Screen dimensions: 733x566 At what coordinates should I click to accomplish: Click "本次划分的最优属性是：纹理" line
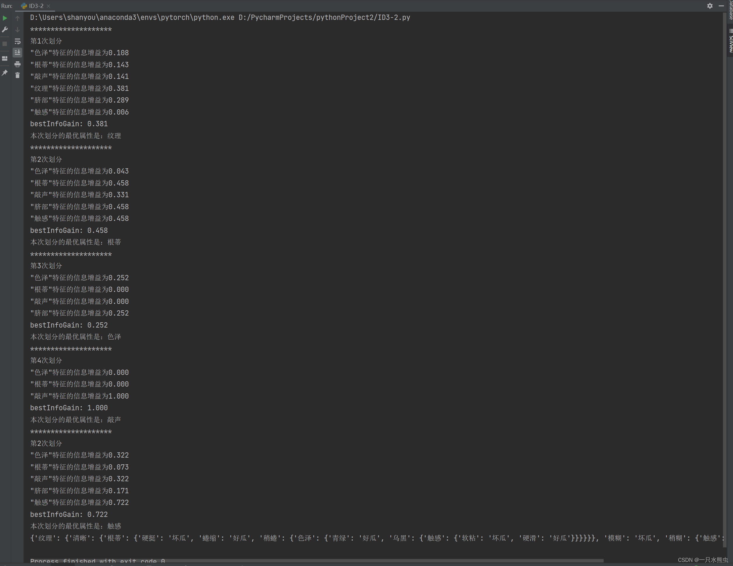(x=76, y=136)
